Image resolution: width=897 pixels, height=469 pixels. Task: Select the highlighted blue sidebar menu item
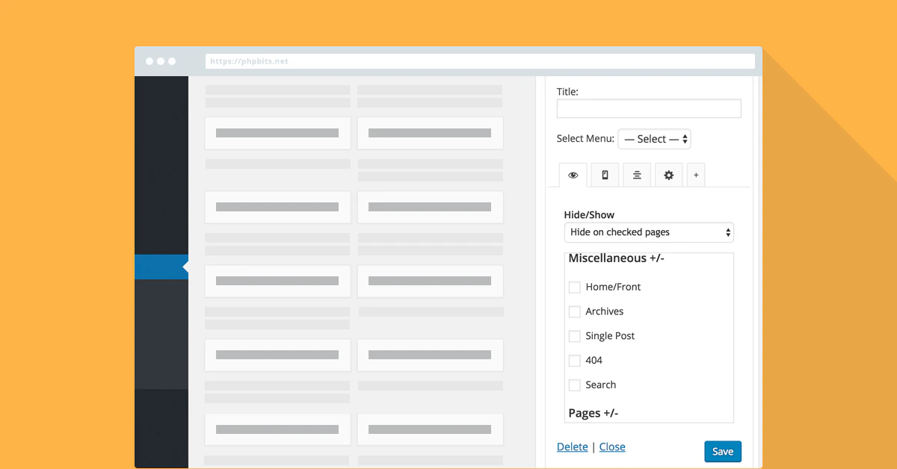click(x=161, y=267)
